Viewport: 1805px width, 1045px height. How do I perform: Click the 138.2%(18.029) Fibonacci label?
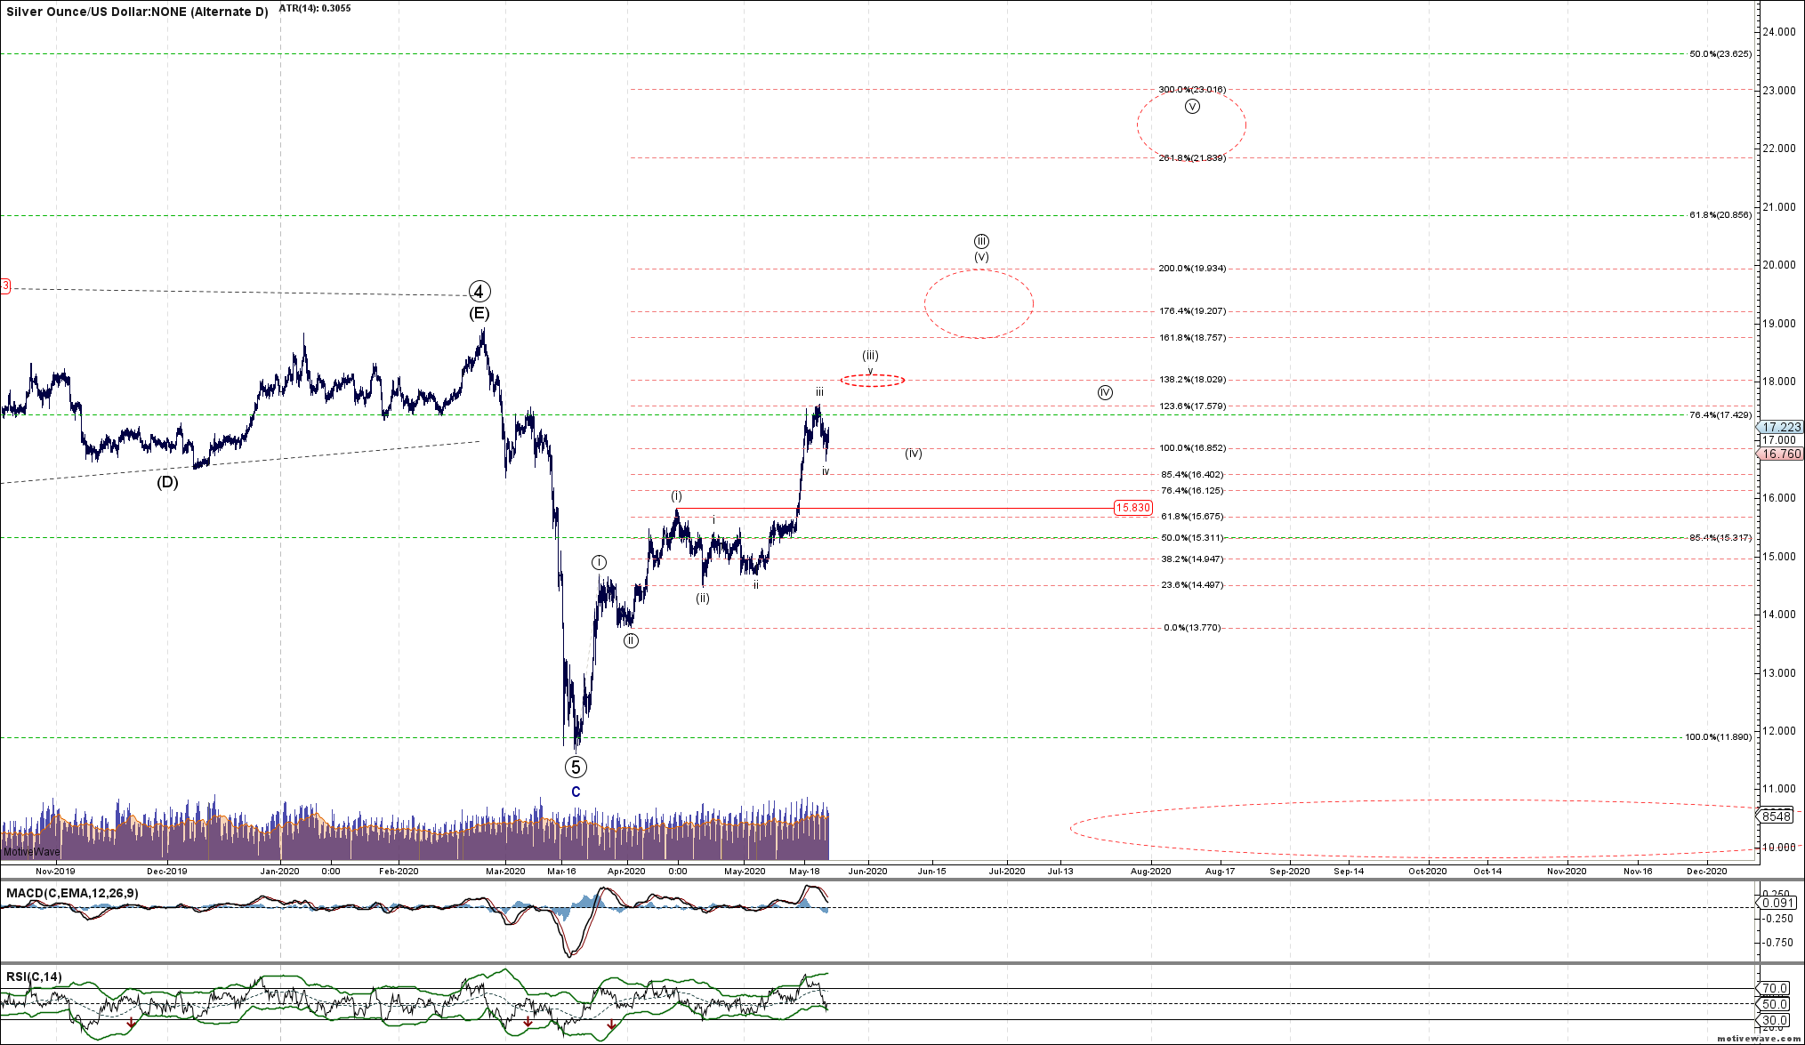pos(1192,380)
